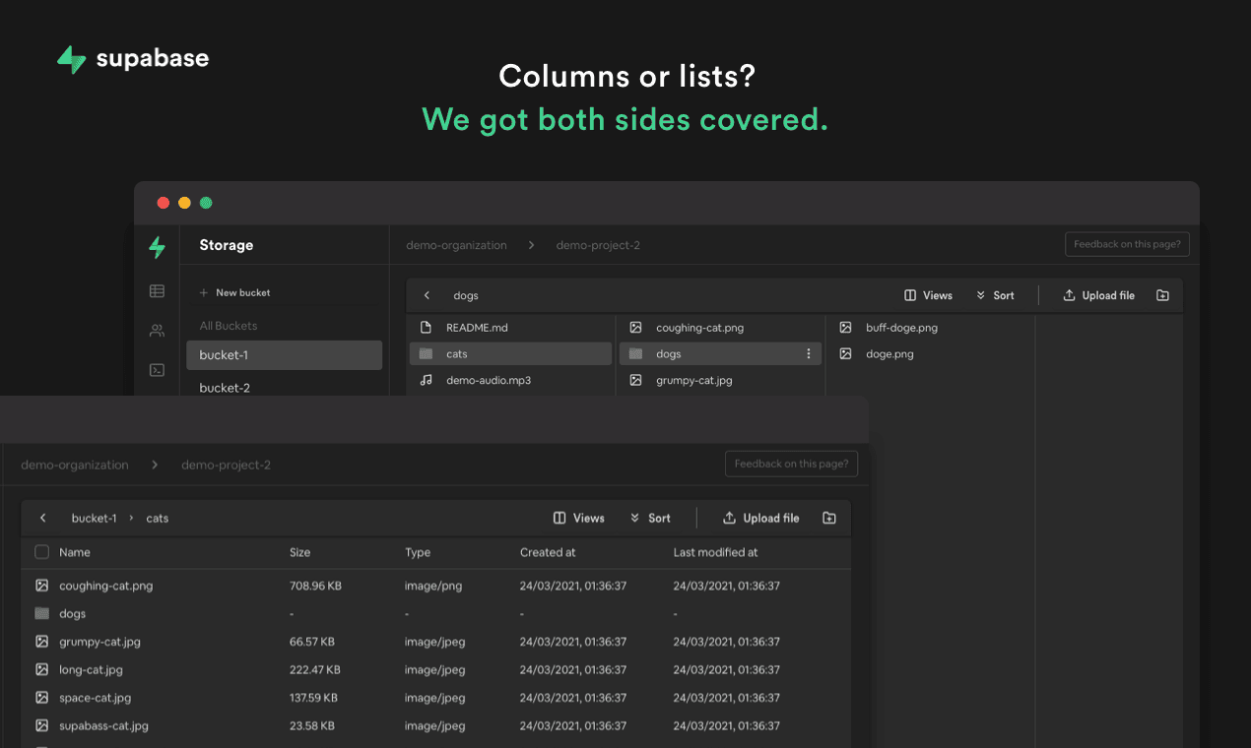Click the green macOS traffic light dot
1251x748 pixels.
[x=206, y=203]
